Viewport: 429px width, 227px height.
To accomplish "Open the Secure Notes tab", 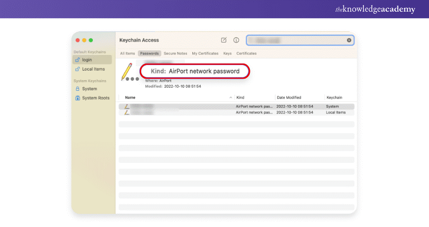I will pos(175,53).
